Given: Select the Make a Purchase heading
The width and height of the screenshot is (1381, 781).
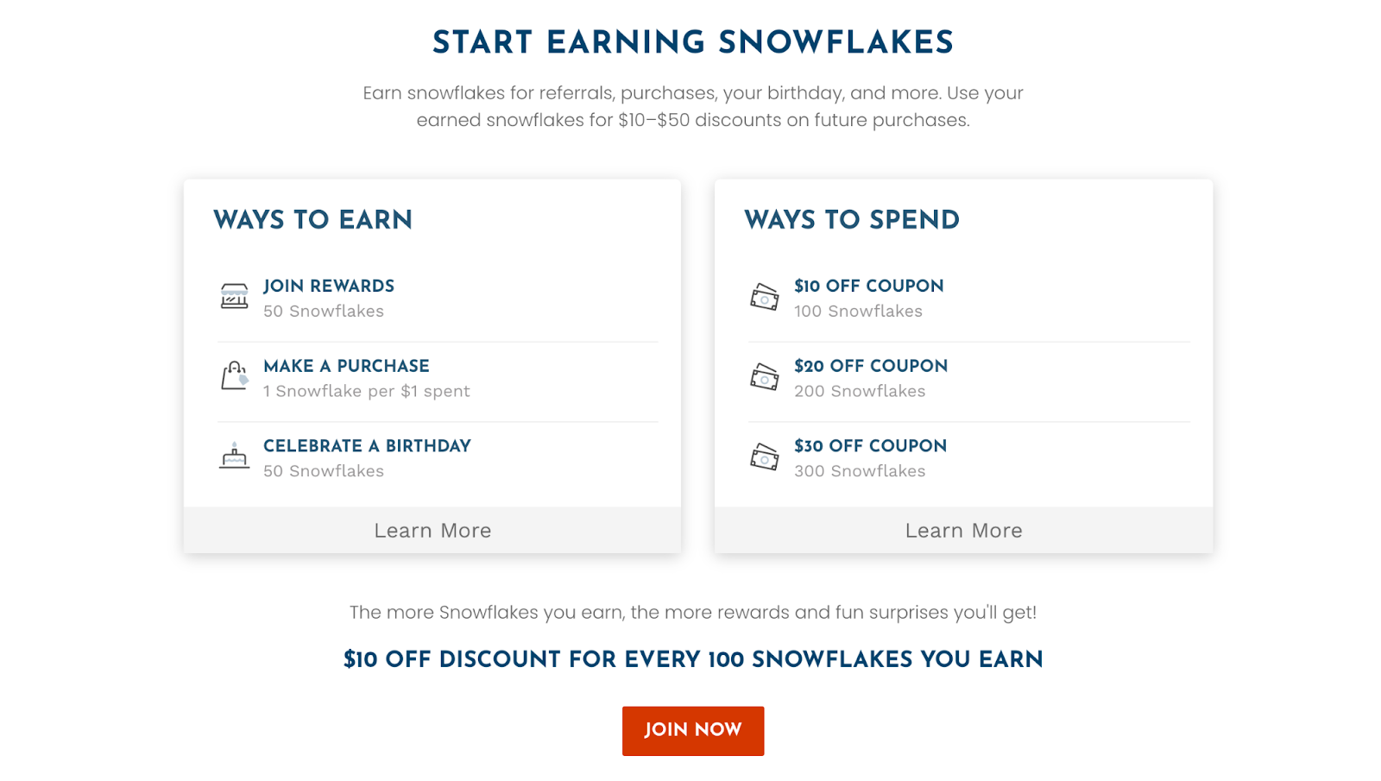Looking at the screenshot, I should [x=346, y=366].
